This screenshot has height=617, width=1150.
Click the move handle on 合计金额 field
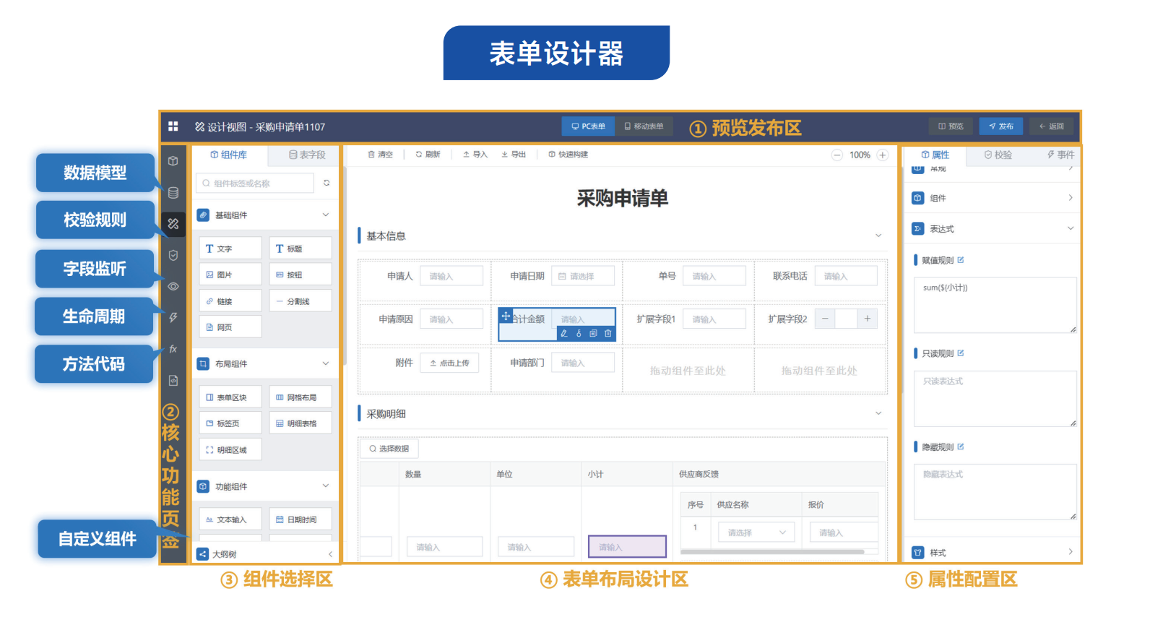[x=506, y=316]
